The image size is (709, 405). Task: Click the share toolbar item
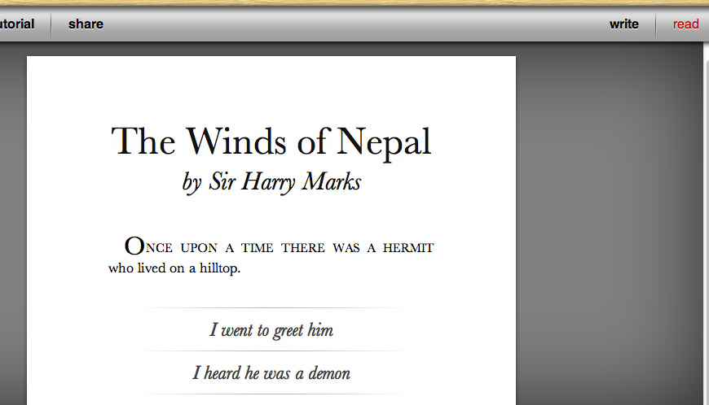(86, 24)
